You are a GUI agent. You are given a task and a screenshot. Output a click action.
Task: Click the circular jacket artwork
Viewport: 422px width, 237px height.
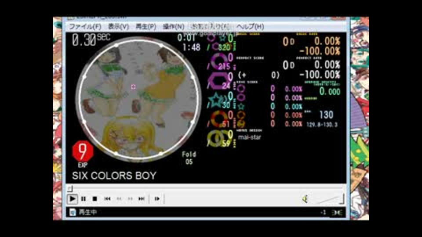click(x=138, y=99)
